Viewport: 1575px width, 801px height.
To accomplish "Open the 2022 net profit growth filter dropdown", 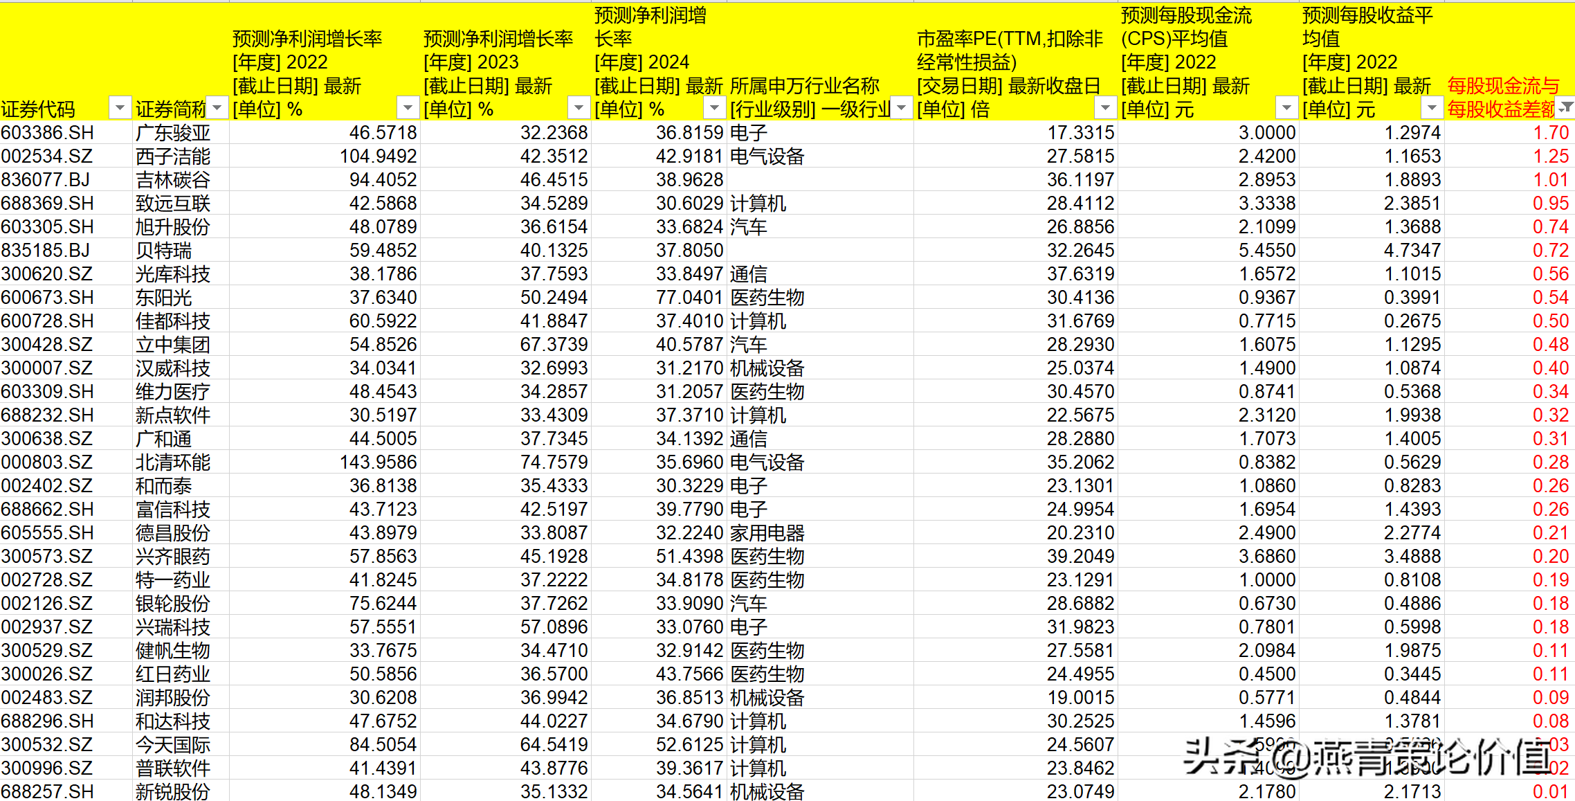I will (x=408, y=108).
